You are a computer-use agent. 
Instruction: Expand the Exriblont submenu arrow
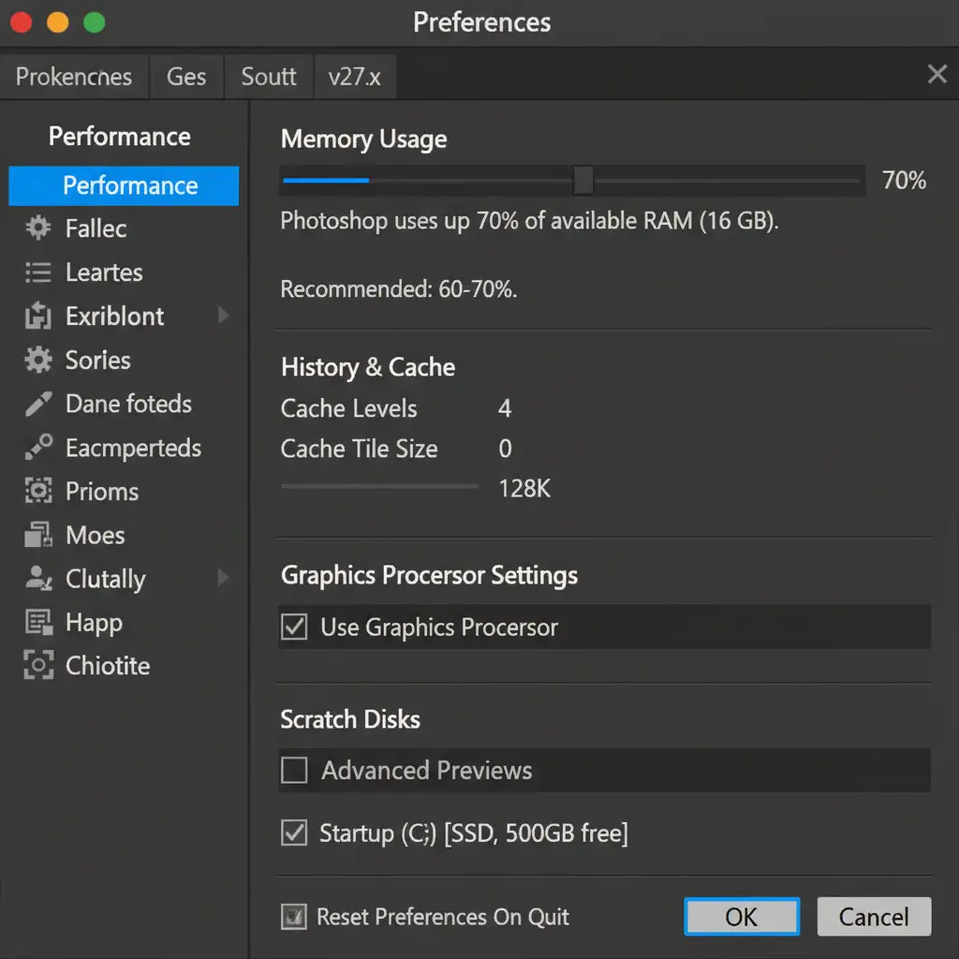pos(223,316)
